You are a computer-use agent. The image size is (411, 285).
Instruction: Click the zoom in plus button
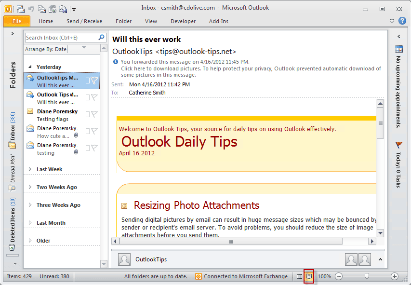click(394, 276)
